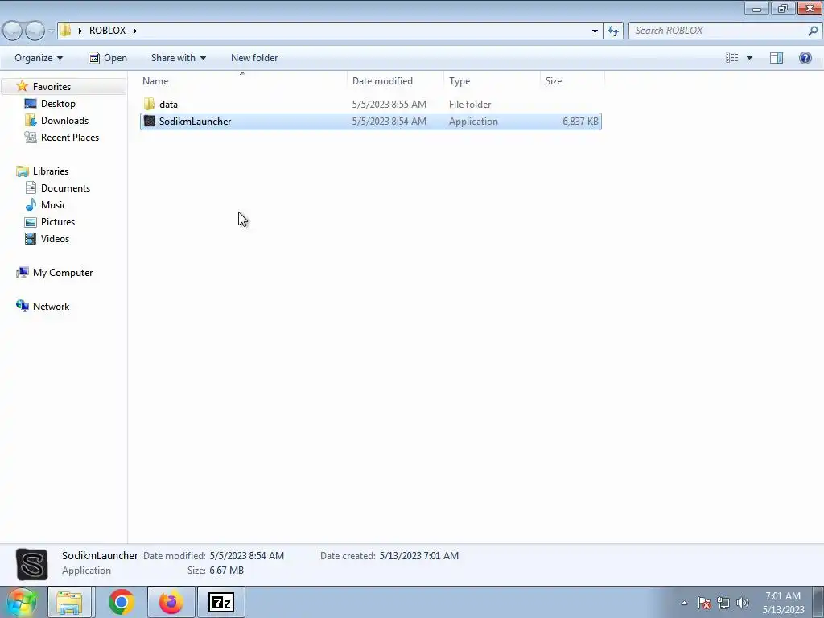
Task: Click the File folder type text
Action: (x=470, y=104)
